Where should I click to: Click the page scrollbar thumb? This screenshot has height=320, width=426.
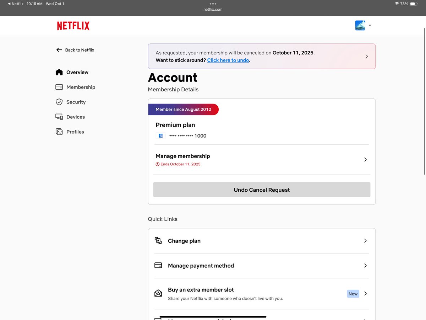(x=425, y=101)
